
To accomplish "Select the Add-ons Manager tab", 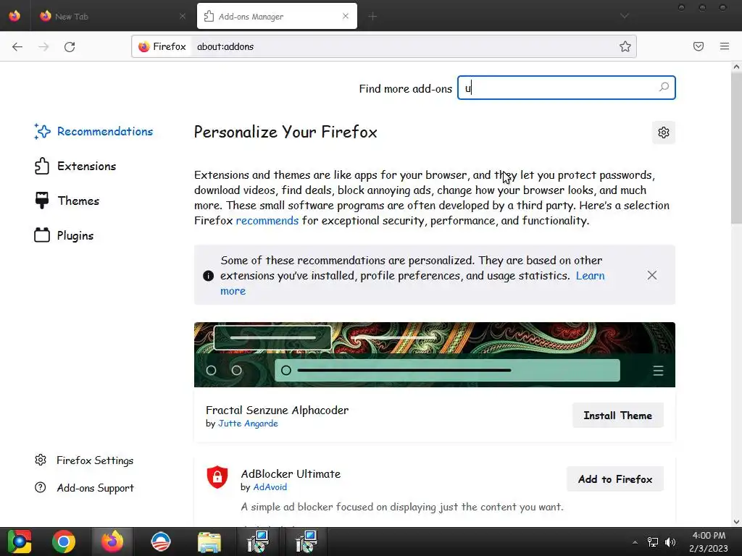I will click(x=277, y=16).
